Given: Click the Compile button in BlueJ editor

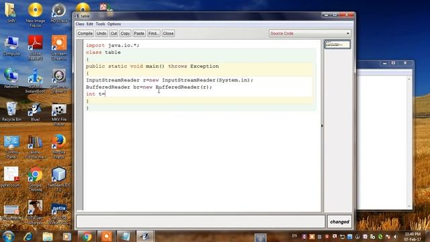Looking at the screenshot, I should (85, 34).
